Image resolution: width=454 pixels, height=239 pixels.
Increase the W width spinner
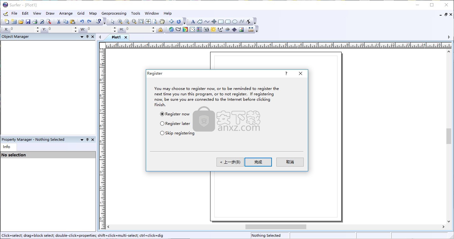[x=114, y=28]
